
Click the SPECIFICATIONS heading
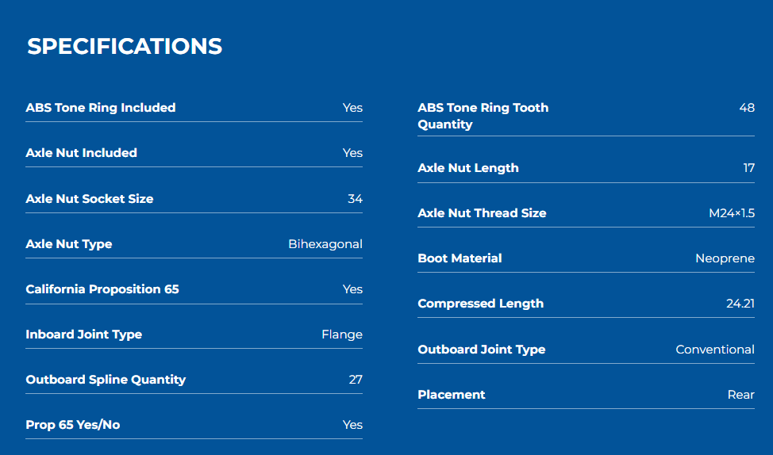point(125,46)
